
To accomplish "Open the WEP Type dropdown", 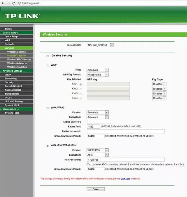I will click(x=98, y=70).
